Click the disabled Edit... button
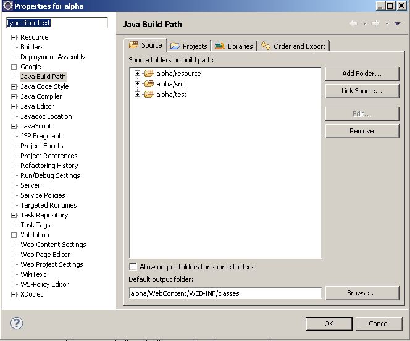410x341 pixels. tap(362, 114)
